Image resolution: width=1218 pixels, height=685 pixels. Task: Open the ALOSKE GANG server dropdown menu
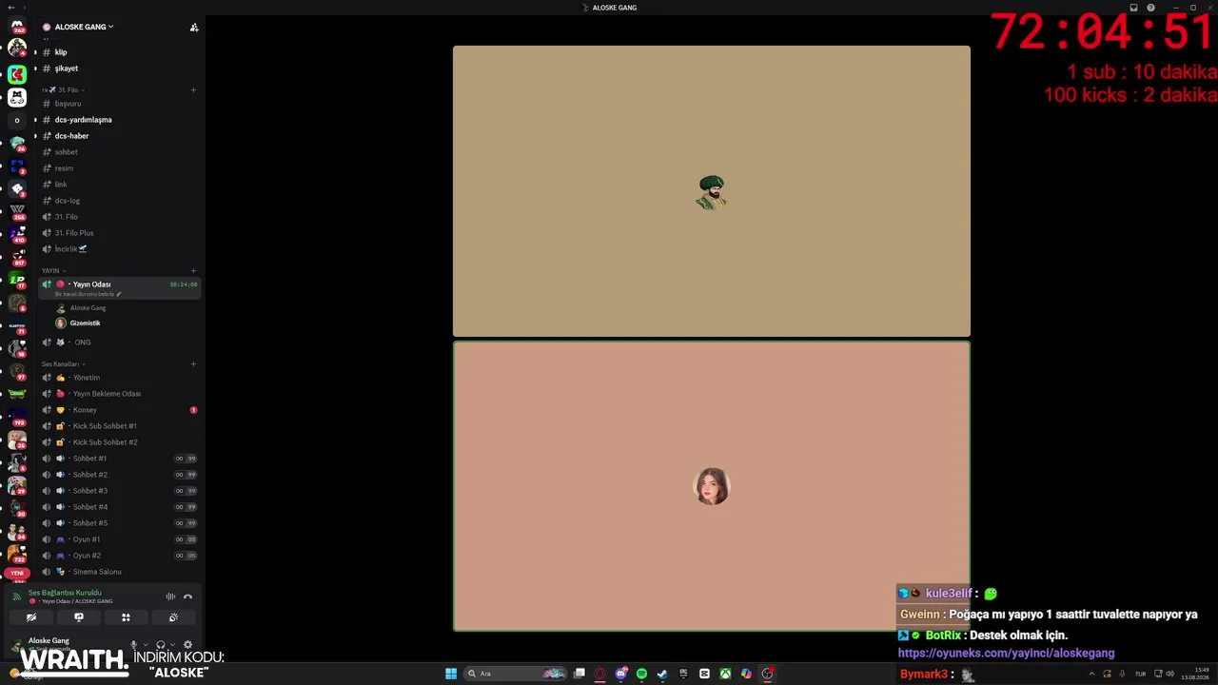coord(84,27)
